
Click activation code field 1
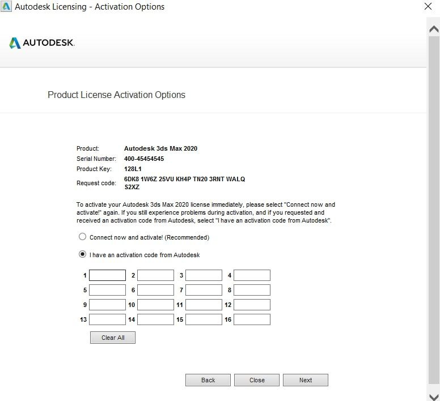pyautogui.click(x=107, y=275)
